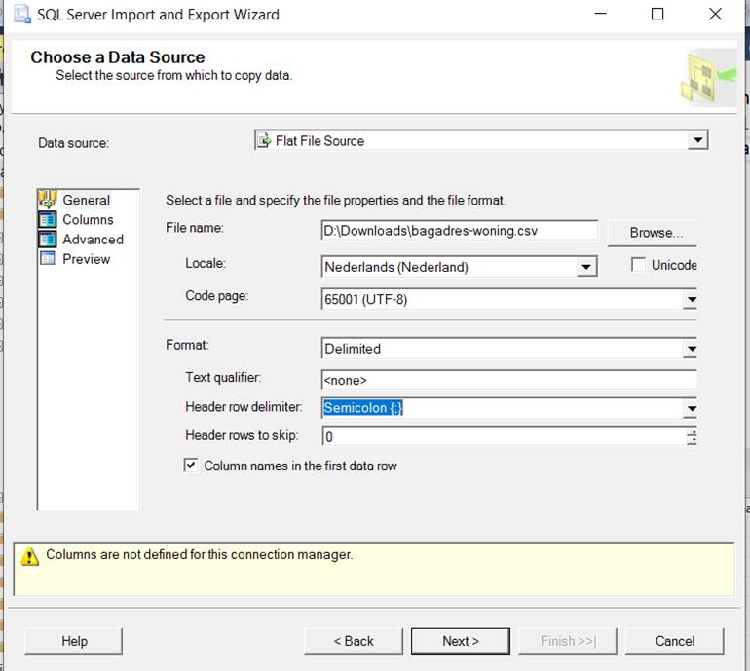
Task: Uncheck Column names in the first data row
Action: coord(190,466)
